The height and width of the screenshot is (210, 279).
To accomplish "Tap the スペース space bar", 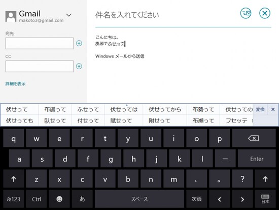I will click(139, 199).
